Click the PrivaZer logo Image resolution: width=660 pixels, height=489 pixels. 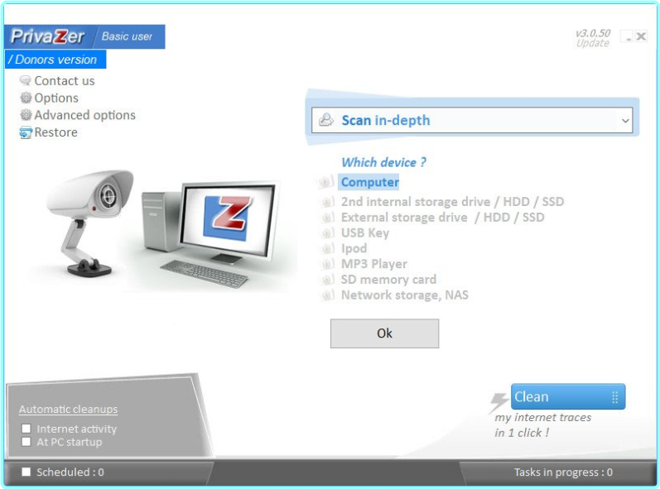(x=47, y=36)
